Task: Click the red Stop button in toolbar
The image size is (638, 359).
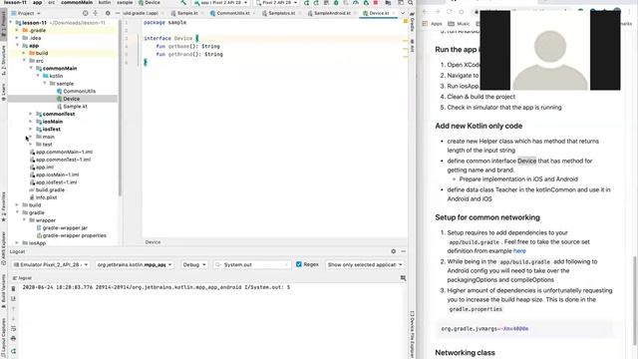Action: 376,3
